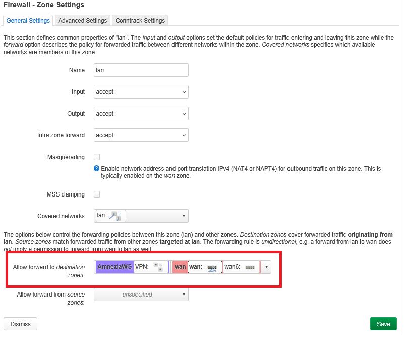Expand the Intra zone forward dropdown
Screen dimensions: 404x343
(141, 135)
